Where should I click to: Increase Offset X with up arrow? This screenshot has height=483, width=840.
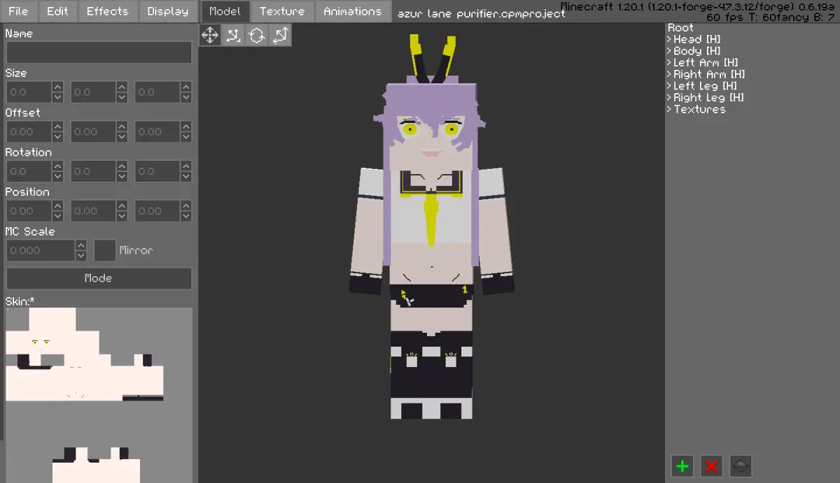[x=57, y=127]
